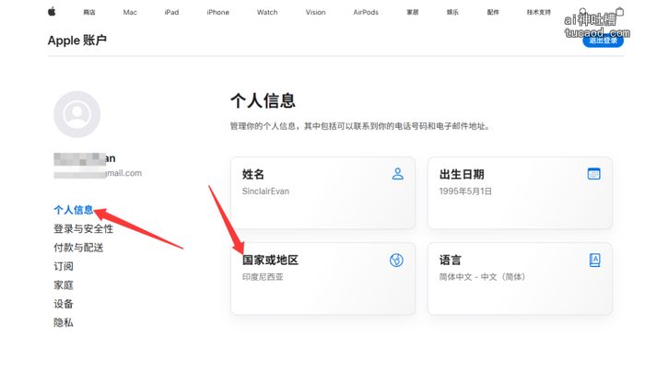Open the 姓名 name card
645x382 pixels.
click(x=322, y=192)
